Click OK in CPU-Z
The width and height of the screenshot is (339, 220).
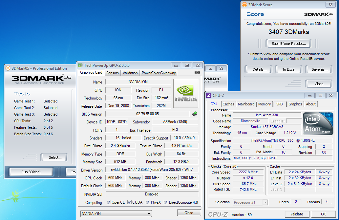[323, 214]
